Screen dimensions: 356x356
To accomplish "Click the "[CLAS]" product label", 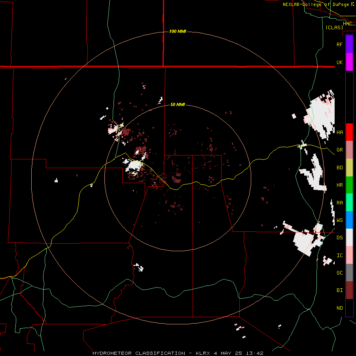I will pyautogui.click(x=334, y=27).
